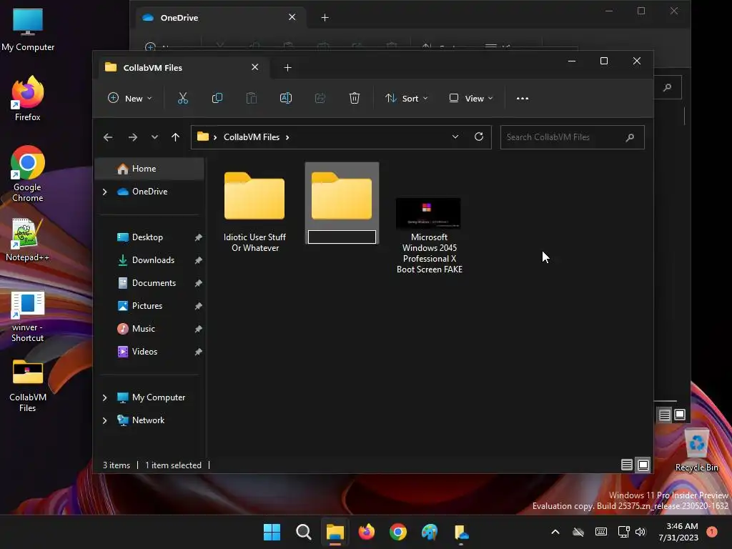The image size is (732, 549).
Task: Unpin Desktop using its pin icon
Action: coord(199,237)
